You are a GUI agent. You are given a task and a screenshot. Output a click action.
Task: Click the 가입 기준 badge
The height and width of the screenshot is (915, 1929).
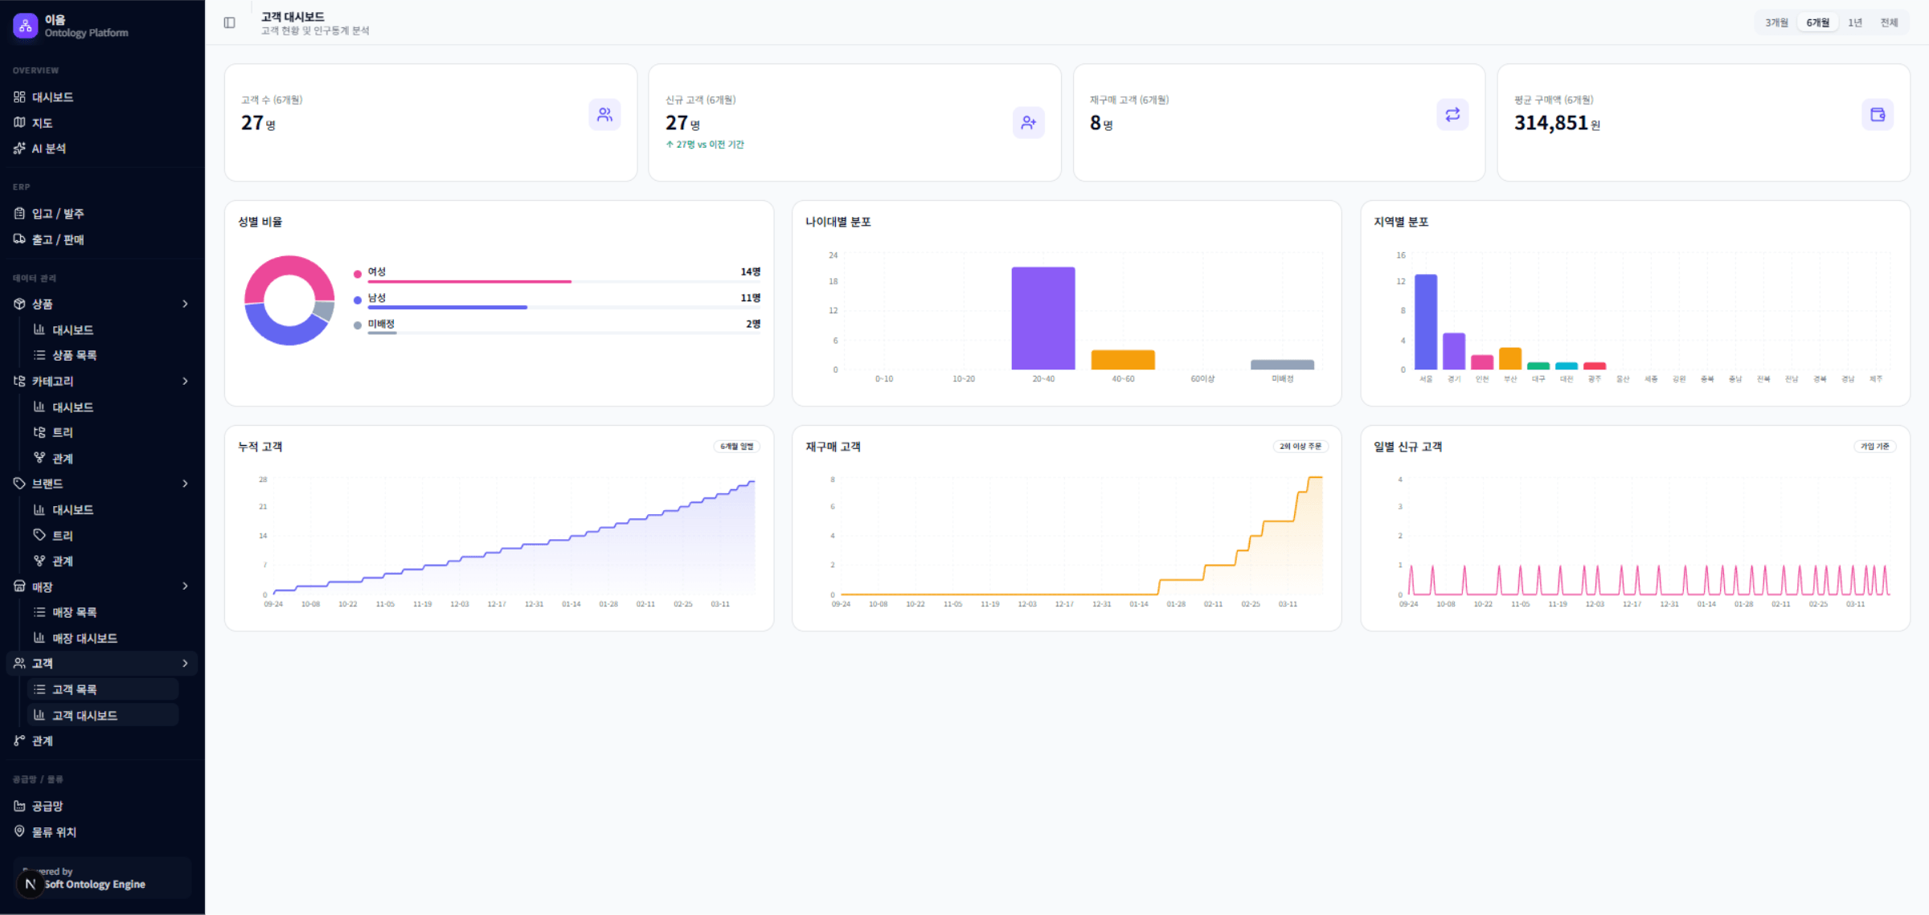click(x=1875, y=446)
